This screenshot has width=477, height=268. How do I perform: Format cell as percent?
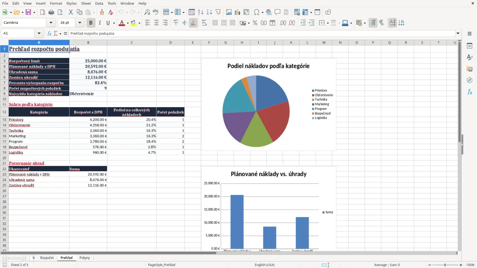[x=255, y=23]
